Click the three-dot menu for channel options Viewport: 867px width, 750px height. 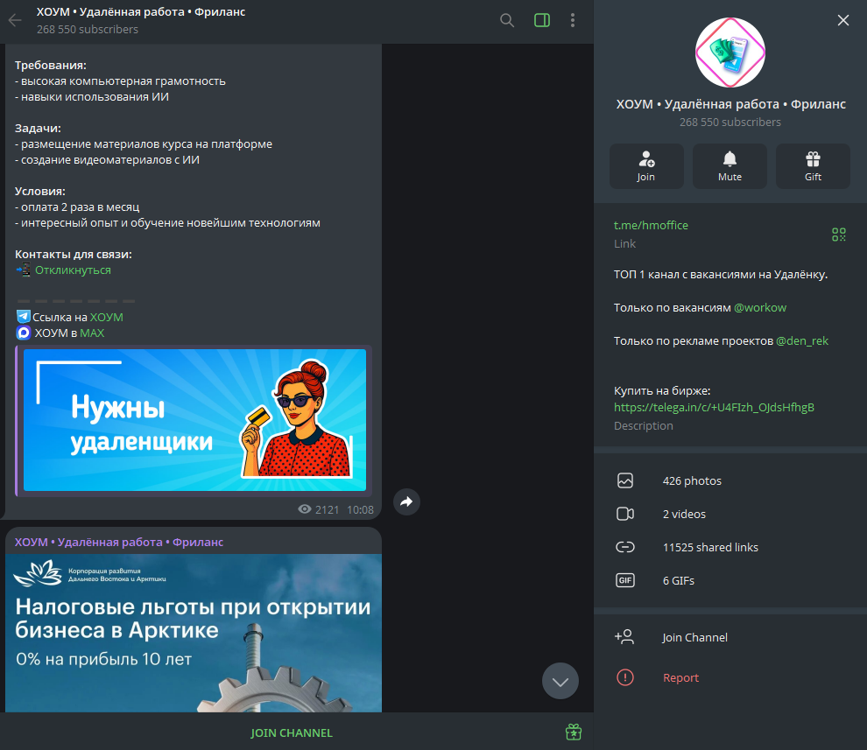(x=572, y=19)
